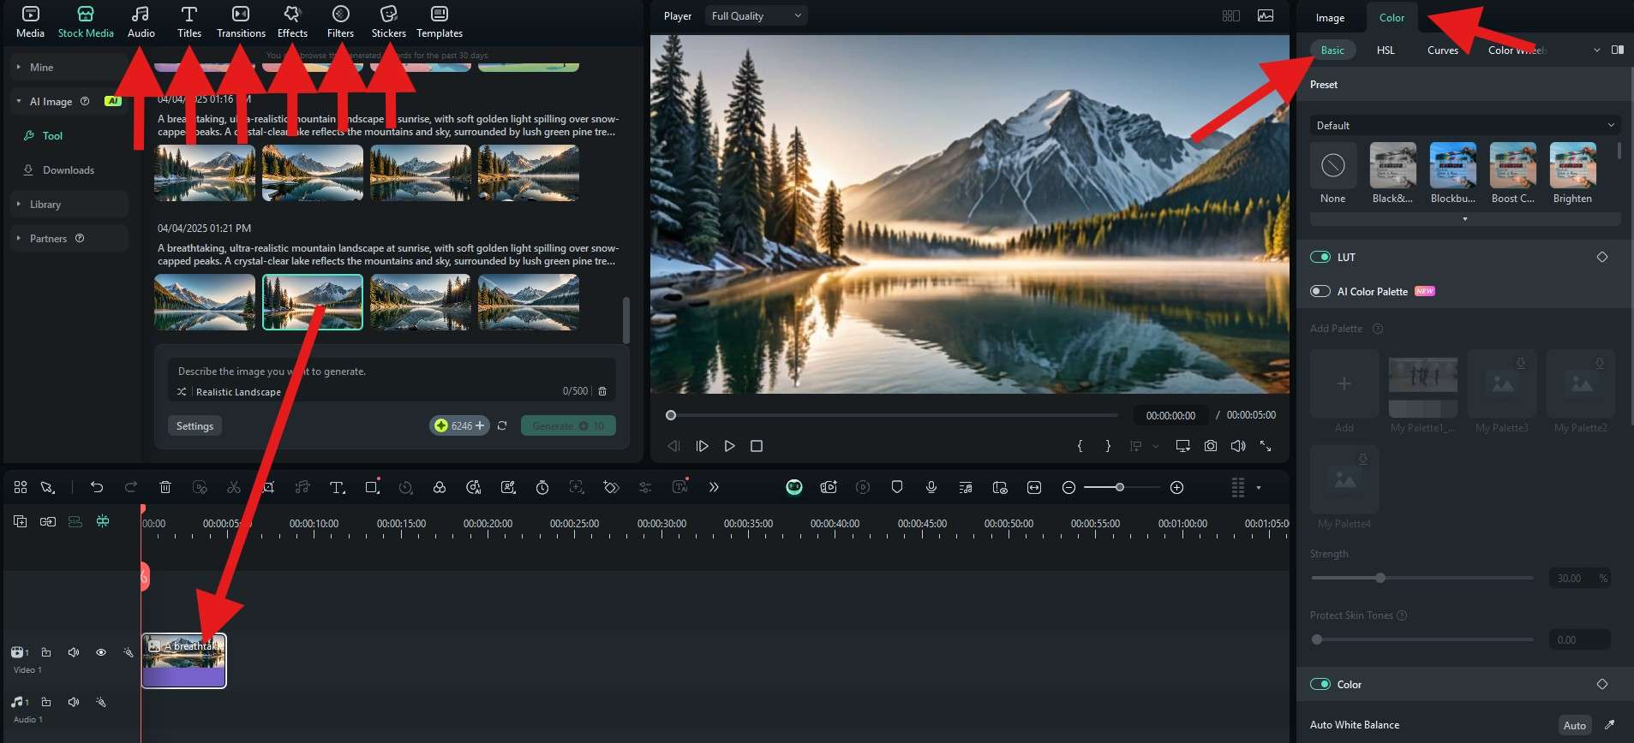
Task: Click the Generate button
Action: point(568,425)
